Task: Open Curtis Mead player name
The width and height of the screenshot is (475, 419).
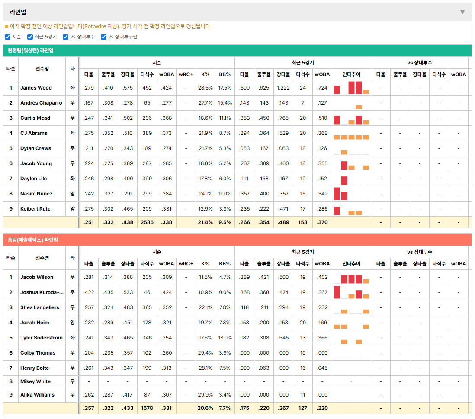Action: pyautogui.click(x=35, y=118)
